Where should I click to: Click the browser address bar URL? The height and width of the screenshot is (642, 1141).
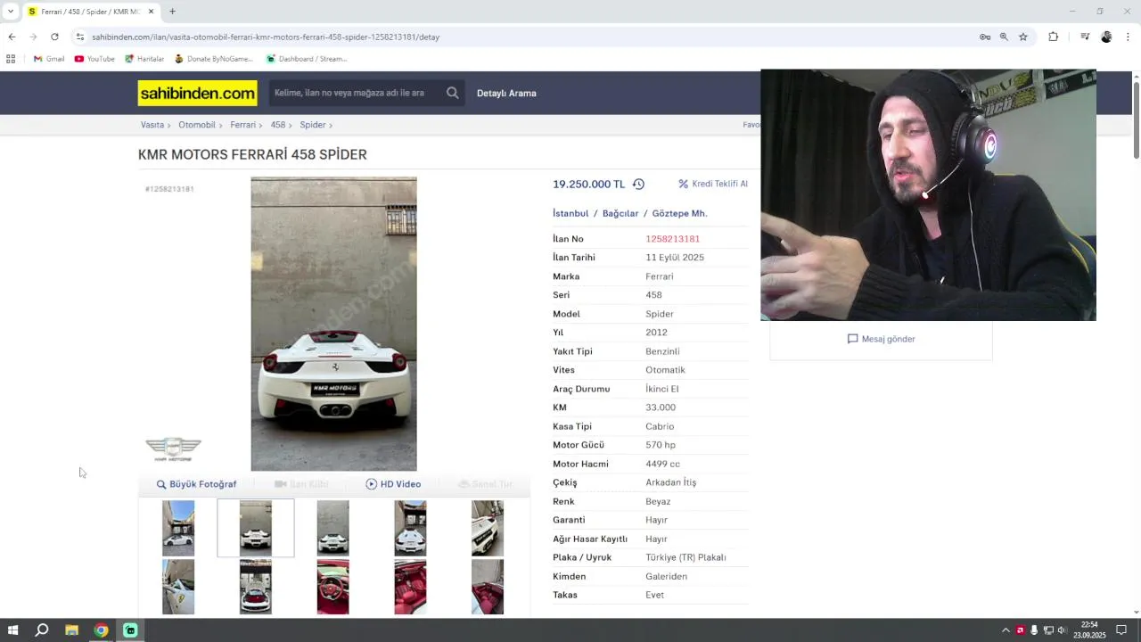(266, 37)
